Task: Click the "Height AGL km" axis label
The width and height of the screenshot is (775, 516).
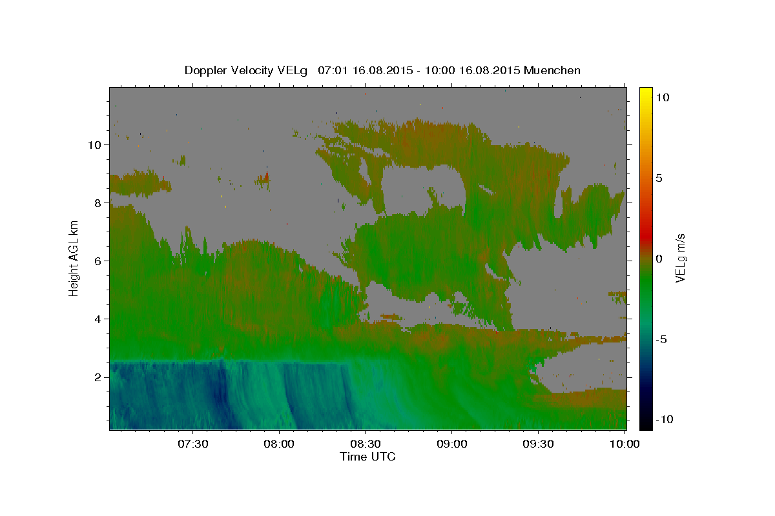Action: click(x=74, y=258)
